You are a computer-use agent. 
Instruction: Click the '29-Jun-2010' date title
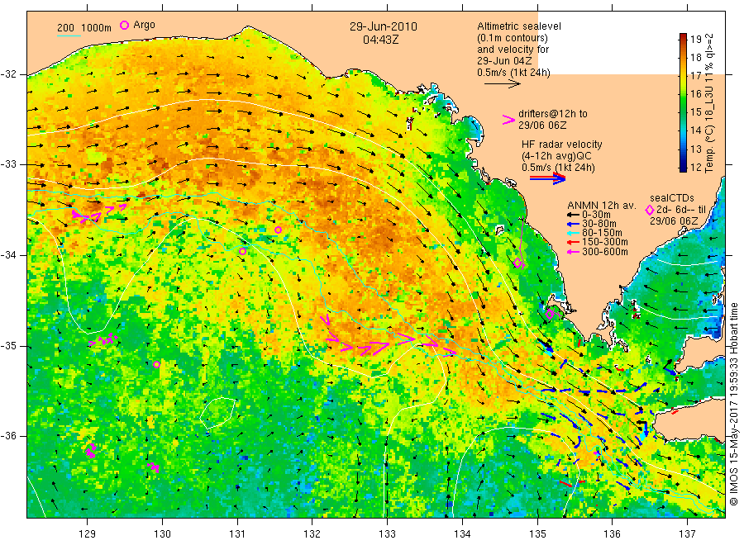coord(384,26)
